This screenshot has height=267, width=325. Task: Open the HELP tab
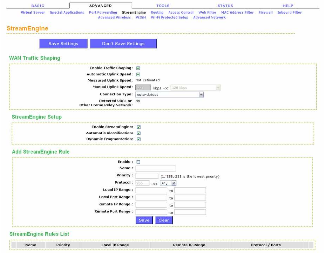coord(288,6)
